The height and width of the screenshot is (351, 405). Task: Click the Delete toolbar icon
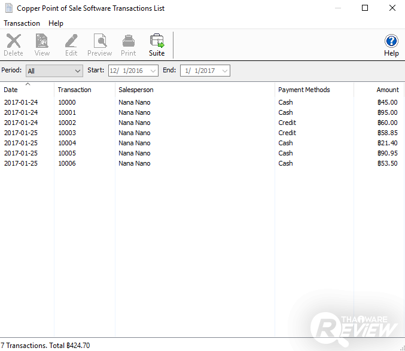coord(13,45)
